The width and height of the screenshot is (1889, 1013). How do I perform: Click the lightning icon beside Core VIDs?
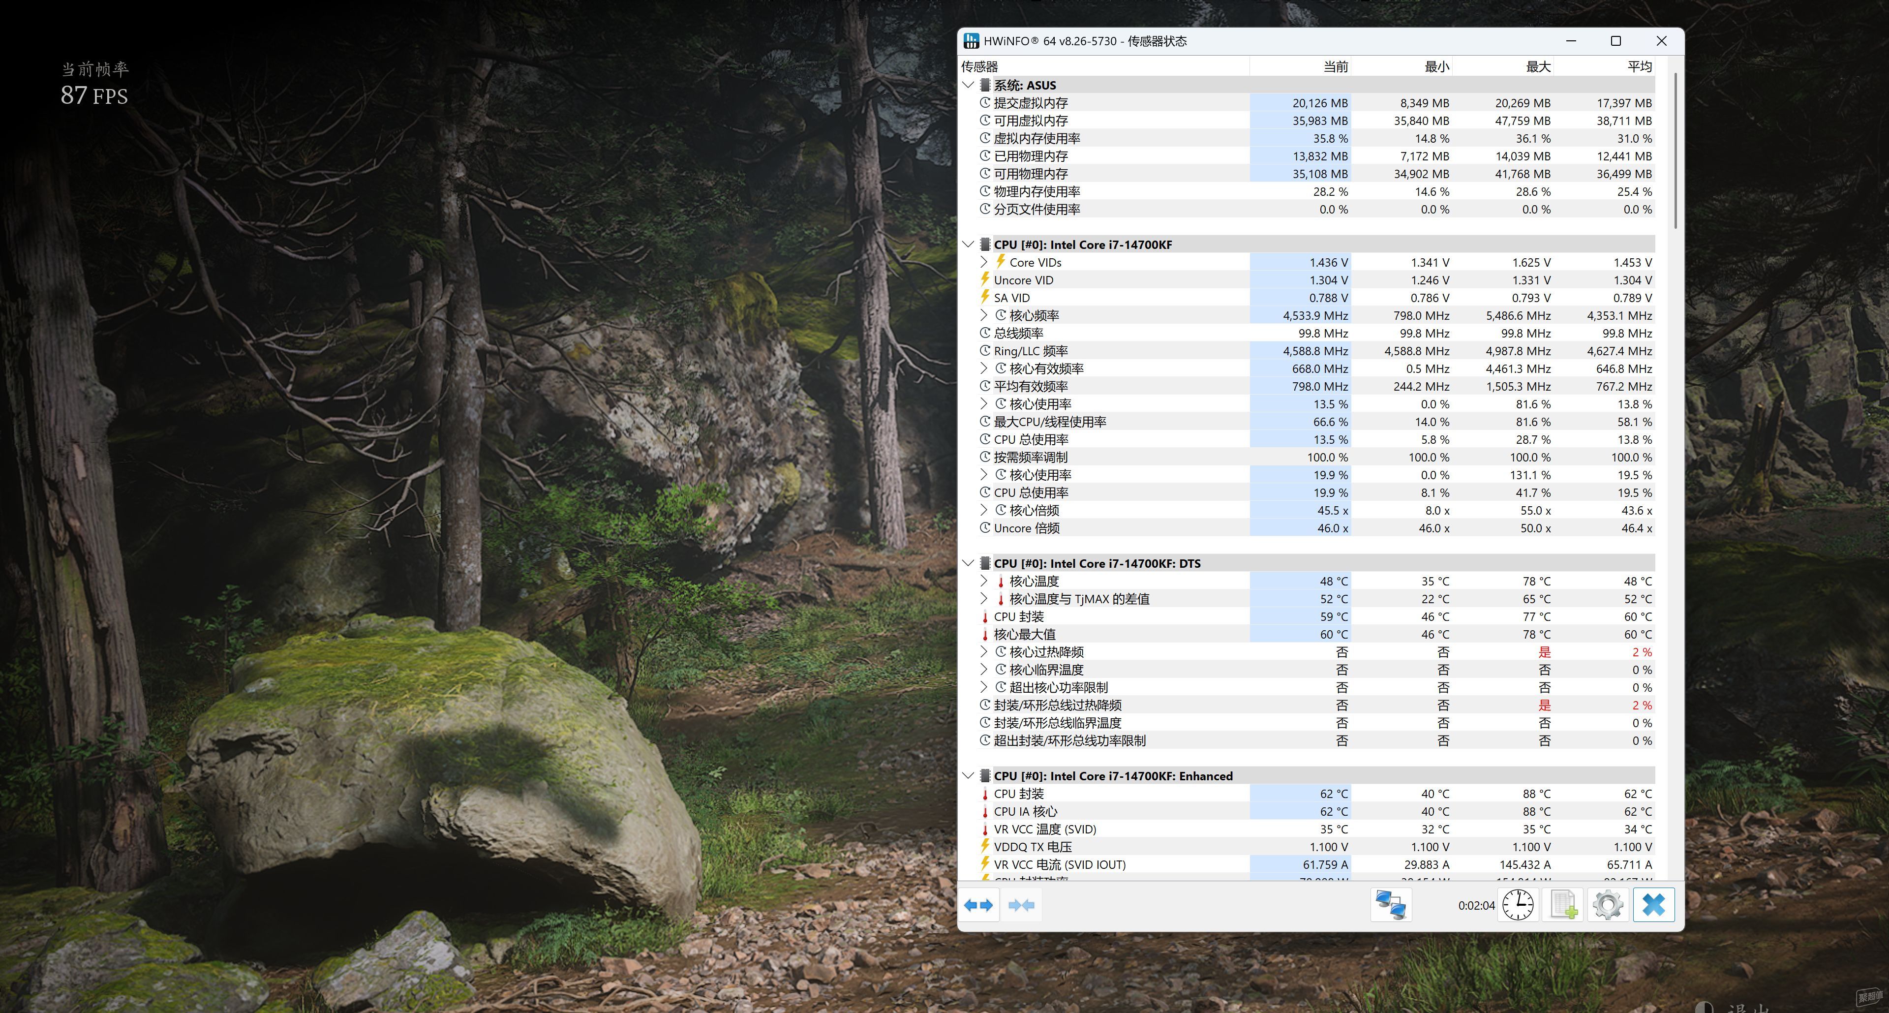pos(1000,262)
